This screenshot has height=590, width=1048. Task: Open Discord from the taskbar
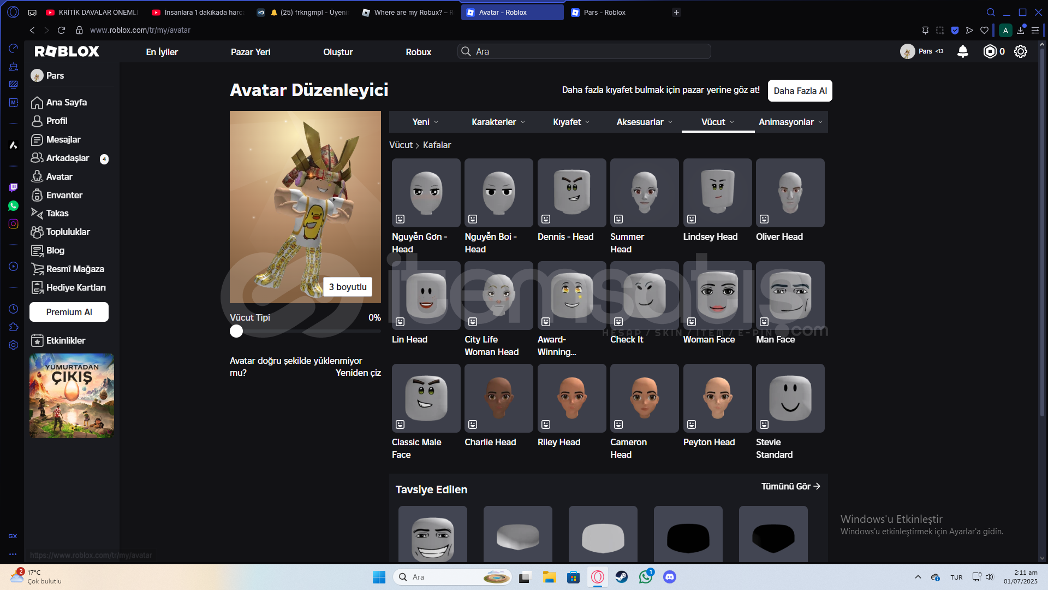[669, 577]
